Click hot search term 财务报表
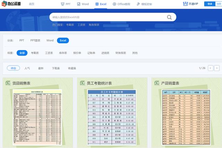 [94, 25]
